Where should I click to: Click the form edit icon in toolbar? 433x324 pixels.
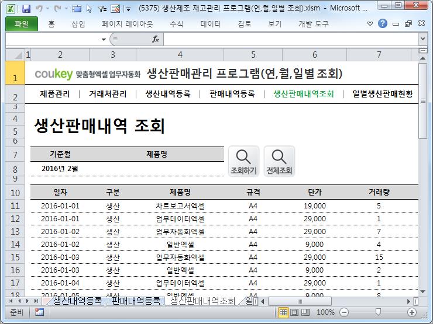coord(115,9)
